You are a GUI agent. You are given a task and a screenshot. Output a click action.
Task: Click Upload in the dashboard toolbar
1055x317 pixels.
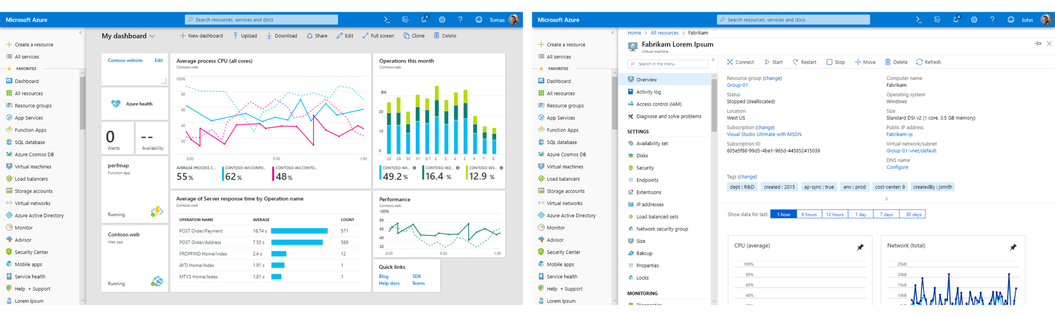click(245, 36)
